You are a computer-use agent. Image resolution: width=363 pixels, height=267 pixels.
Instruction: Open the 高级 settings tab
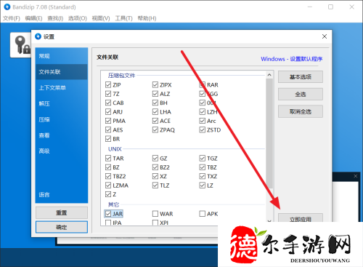(62, 151)
